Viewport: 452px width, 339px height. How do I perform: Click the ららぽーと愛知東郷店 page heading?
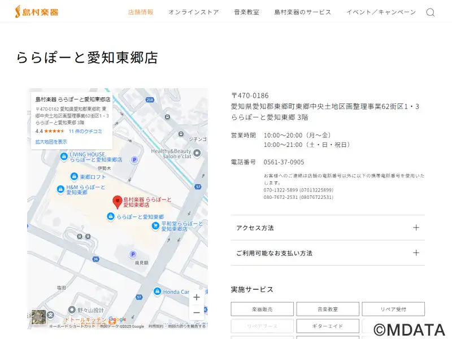[87, 58]
